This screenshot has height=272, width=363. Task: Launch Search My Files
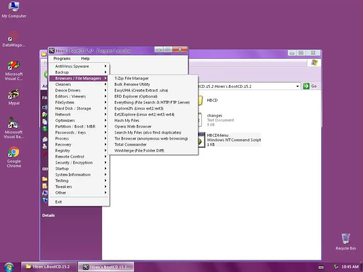(x=153, y=132)
